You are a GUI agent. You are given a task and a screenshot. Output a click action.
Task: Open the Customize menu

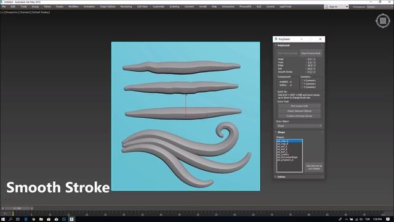(159, 7)
